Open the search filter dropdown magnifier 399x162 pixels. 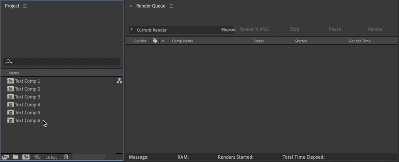coord(9,62)
